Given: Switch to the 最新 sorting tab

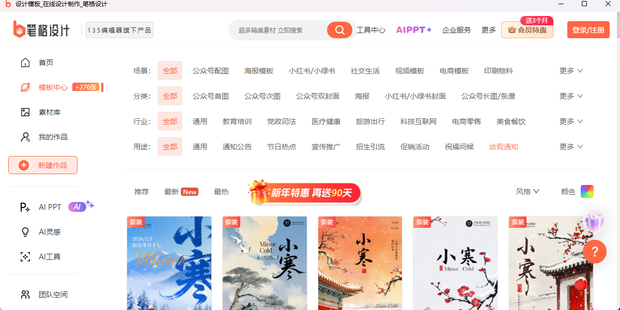Looking at the screenshot, I should tap(181, 192).
